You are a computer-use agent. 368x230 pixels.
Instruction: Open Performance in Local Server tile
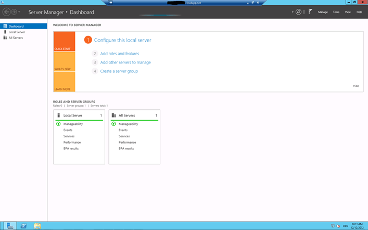click(x=72, y=142)
